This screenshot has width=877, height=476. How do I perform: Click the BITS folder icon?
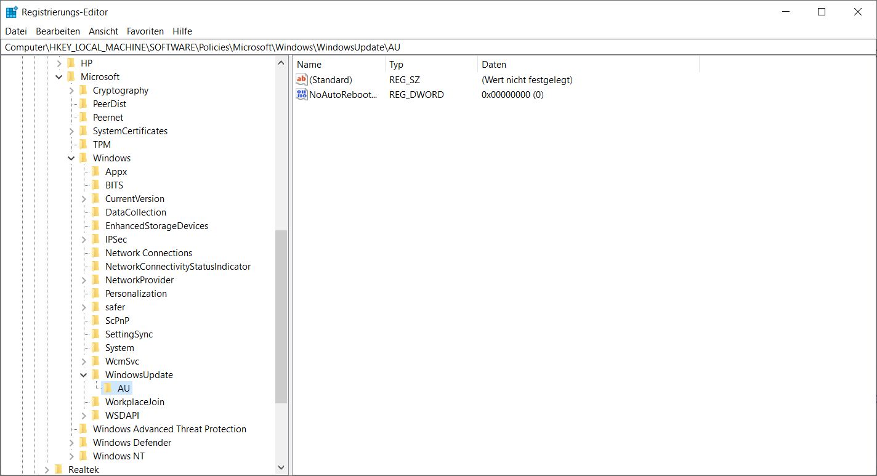point(95,185)
